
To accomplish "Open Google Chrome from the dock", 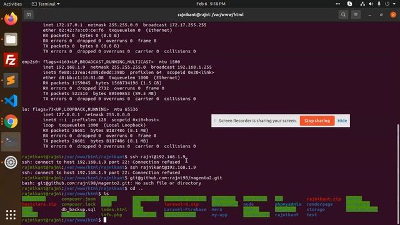I will [11, 121].
